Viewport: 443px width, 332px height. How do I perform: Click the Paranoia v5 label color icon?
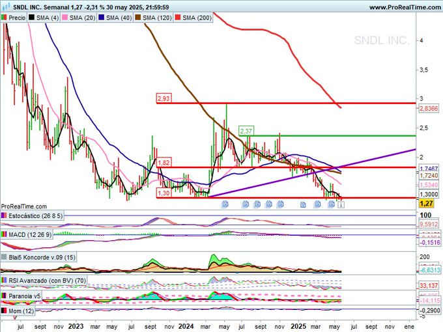coord(4,296)
